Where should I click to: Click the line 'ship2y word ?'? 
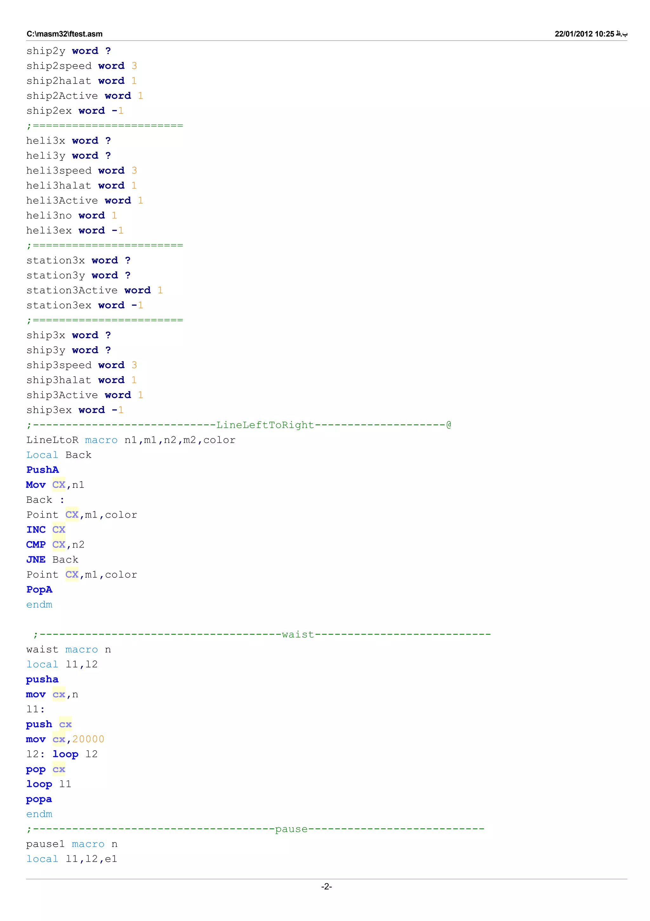69,51
